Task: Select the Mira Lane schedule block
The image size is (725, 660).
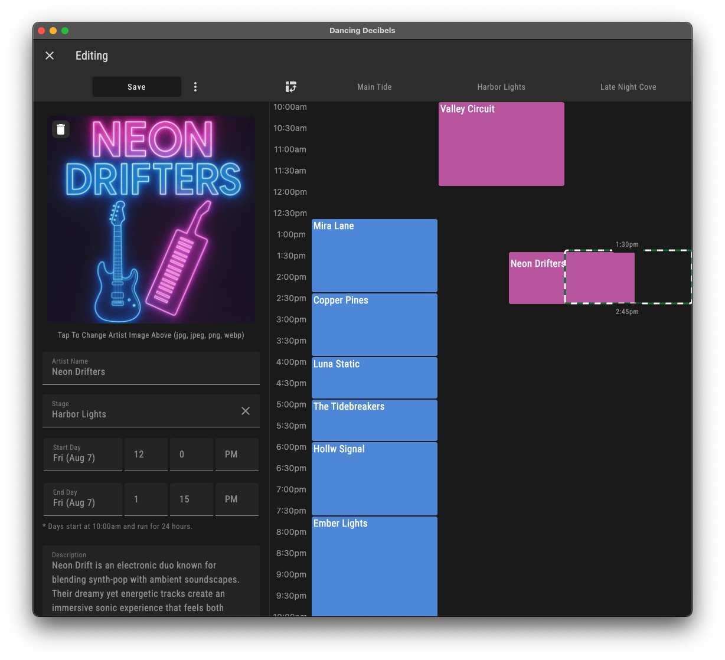Action: [x=374, y=255]
